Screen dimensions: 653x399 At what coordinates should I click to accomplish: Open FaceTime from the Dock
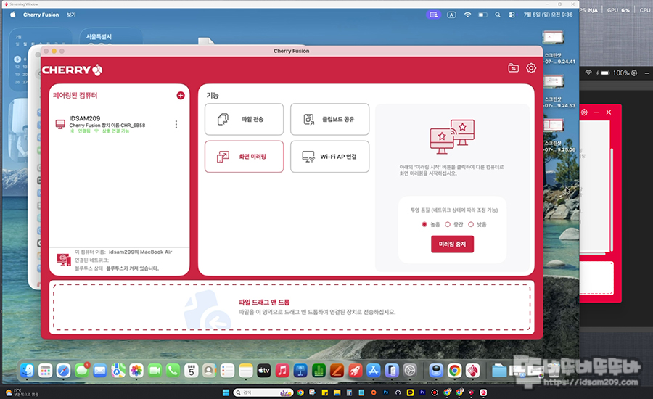pos(155,370)
